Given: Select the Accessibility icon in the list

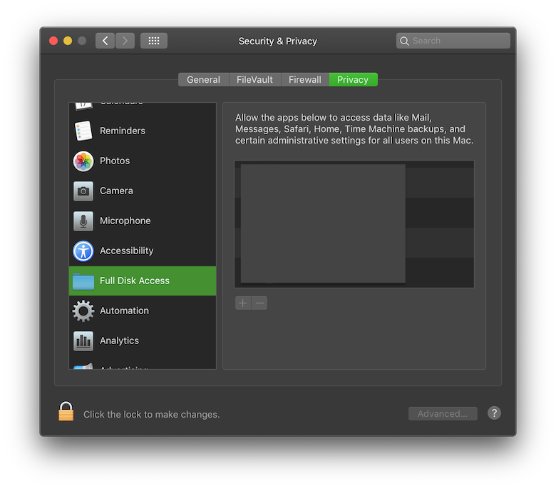Looking at the screenshot, I should click(83, 251).
